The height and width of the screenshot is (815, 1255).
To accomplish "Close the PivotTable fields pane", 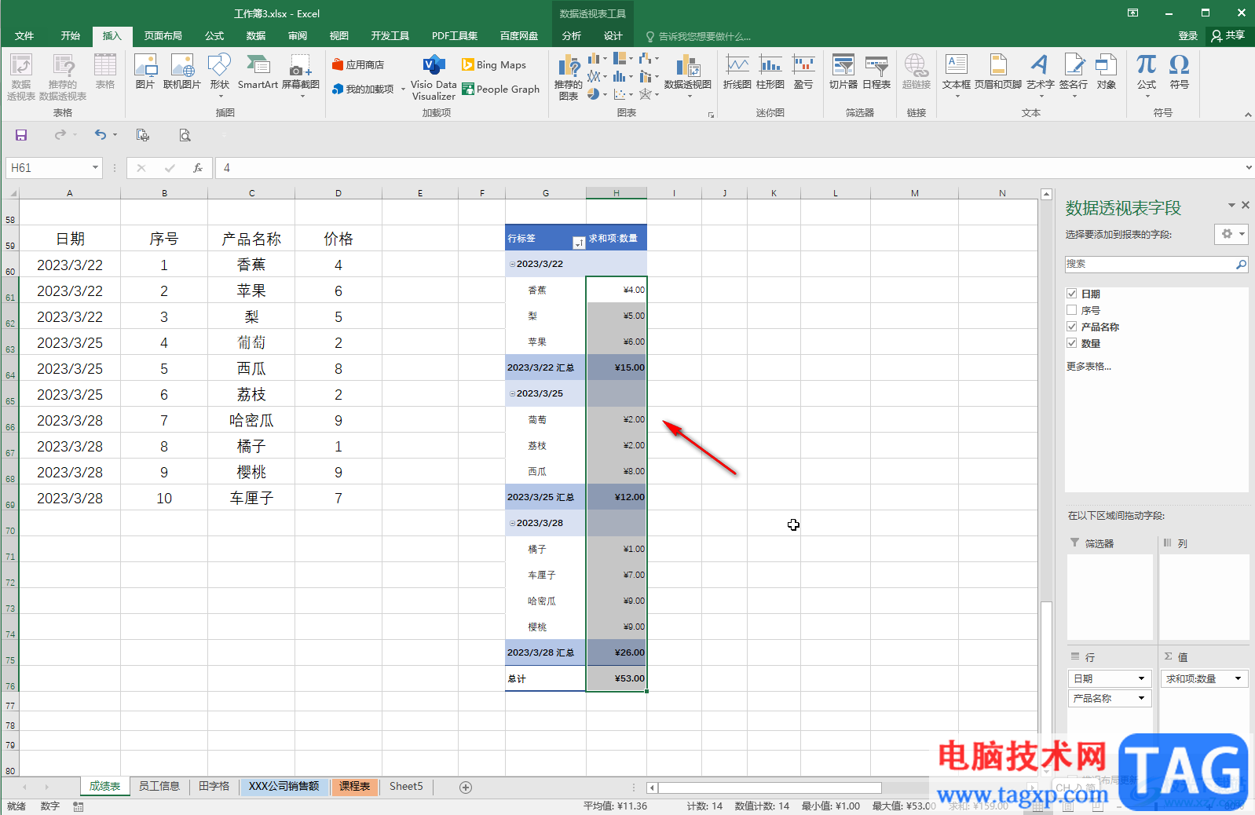I will click(1246, 205).
